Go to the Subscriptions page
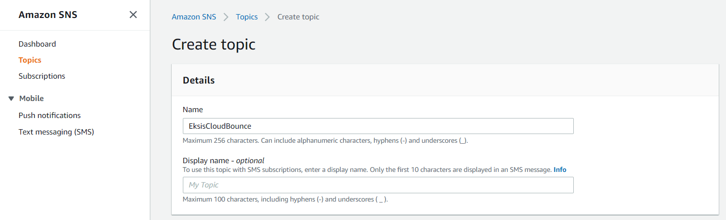 pyautogui.click(x=42, y=76)
